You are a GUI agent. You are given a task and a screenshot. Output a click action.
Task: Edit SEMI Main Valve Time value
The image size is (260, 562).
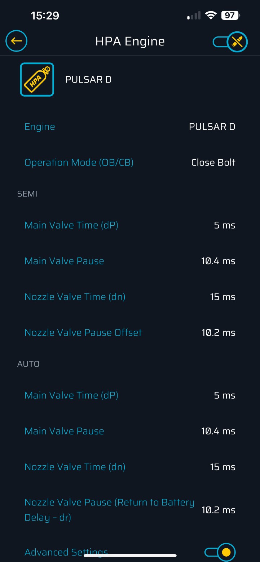click(x=224, y=225)
